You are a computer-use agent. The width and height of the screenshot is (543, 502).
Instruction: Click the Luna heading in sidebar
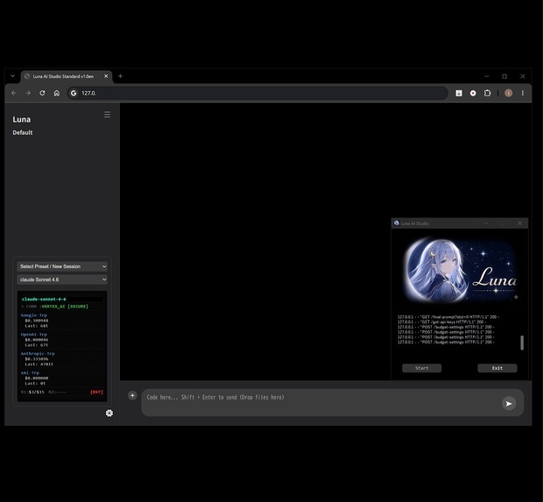[x=22, y=119]
